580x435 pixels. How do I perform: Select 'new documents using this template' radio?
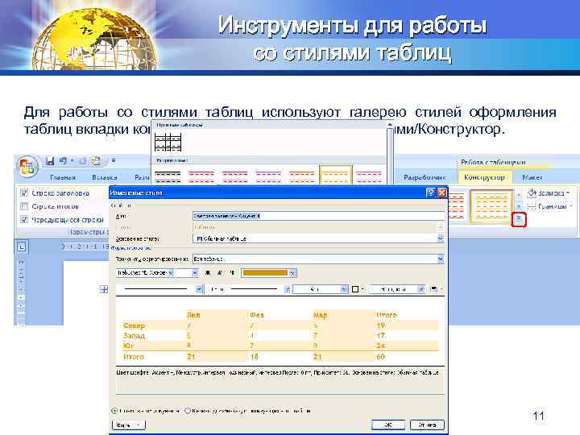click(x=188, y=411)
